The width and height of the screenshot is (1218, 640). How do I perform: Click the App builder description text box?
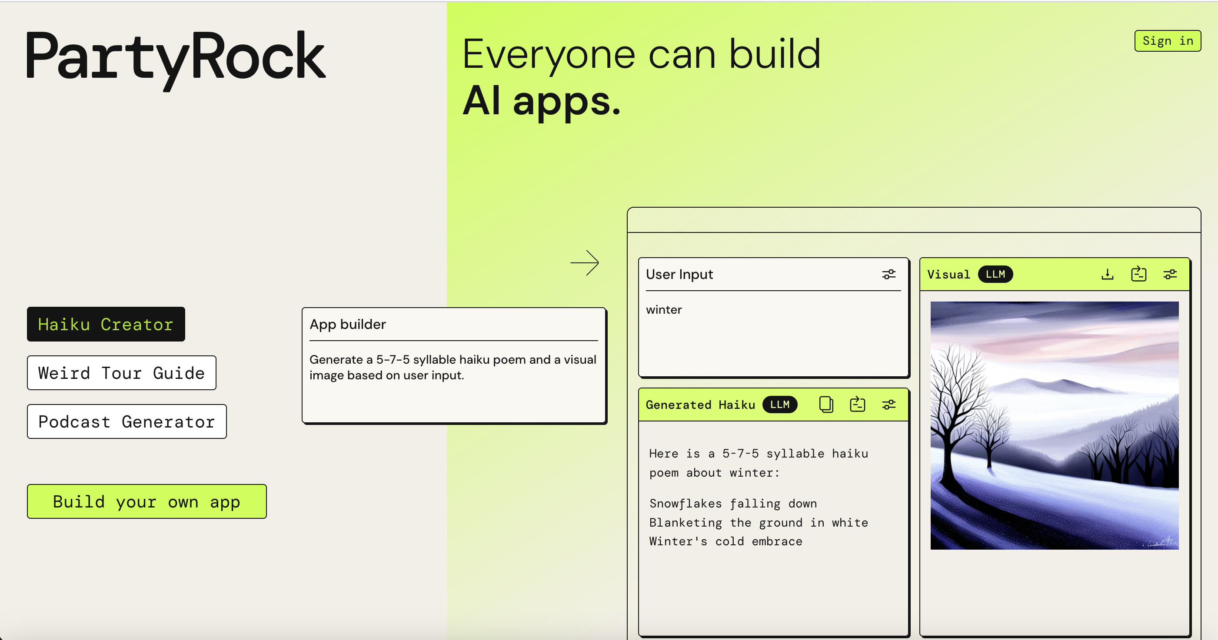pyautogui.click(x=453, y=367)
